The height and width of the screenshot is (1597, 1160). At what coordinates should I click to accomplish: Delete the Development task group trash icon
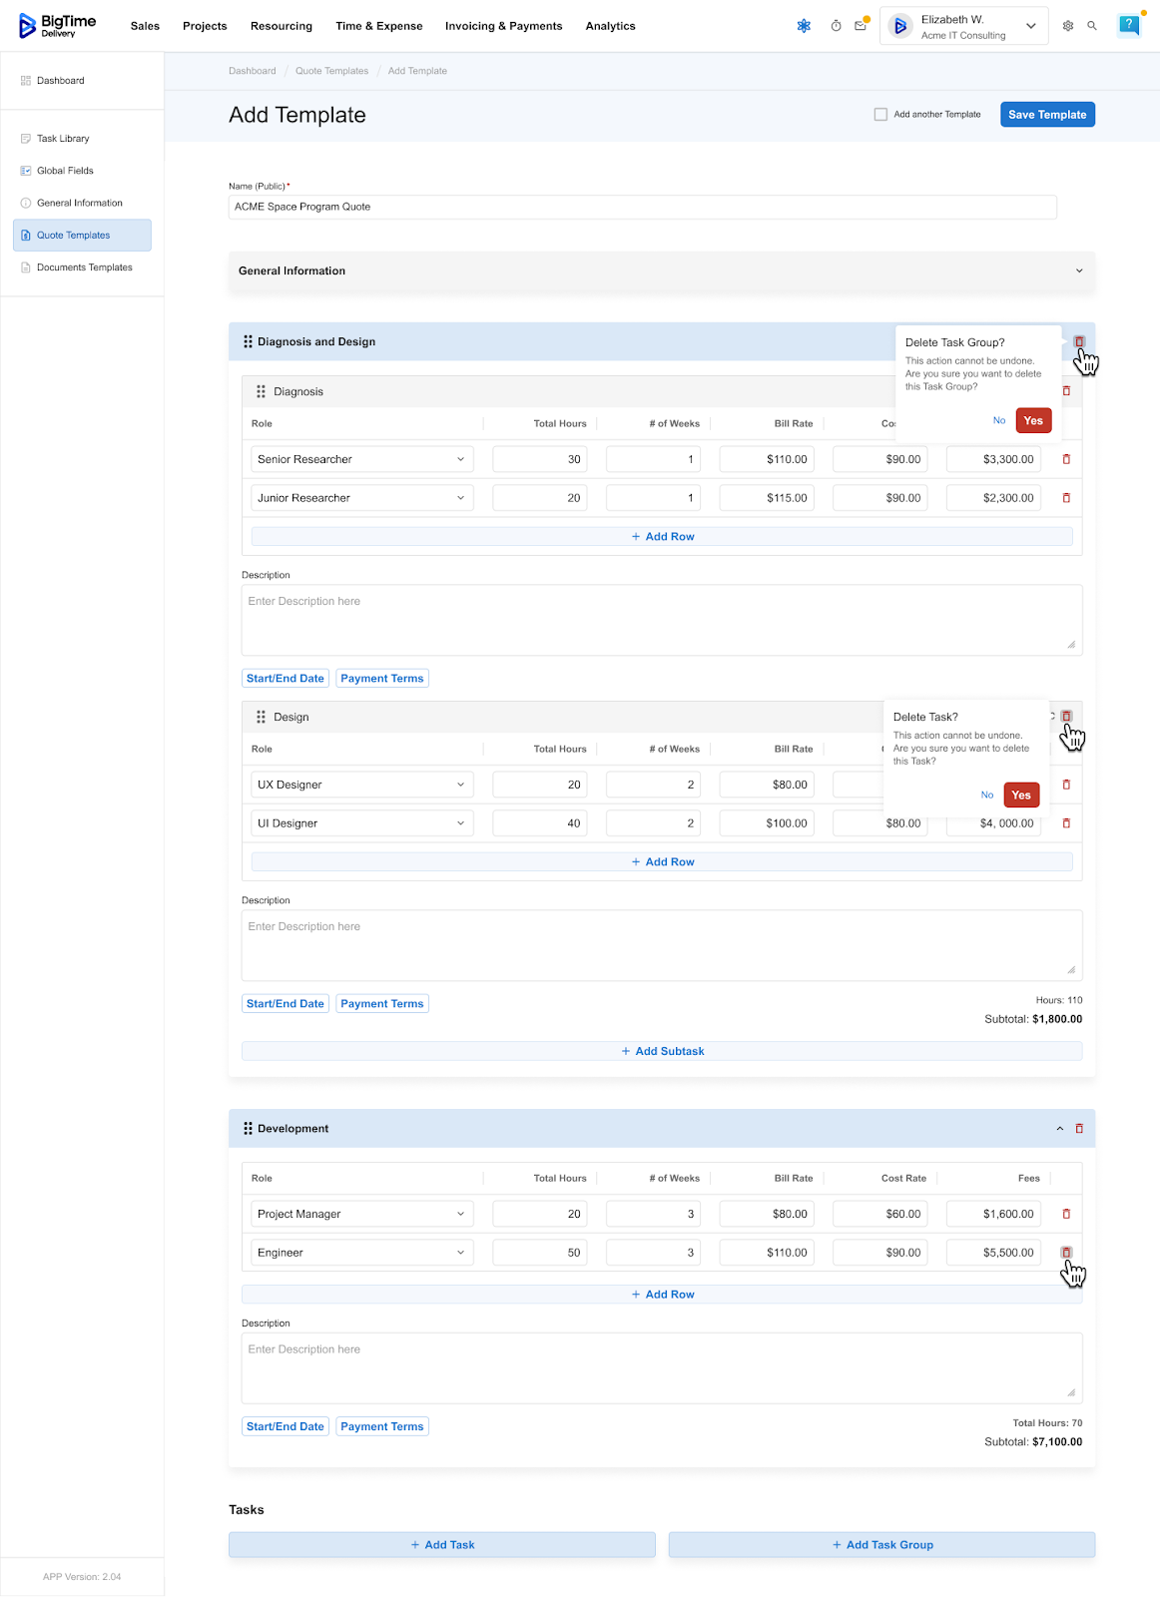1079,1129
